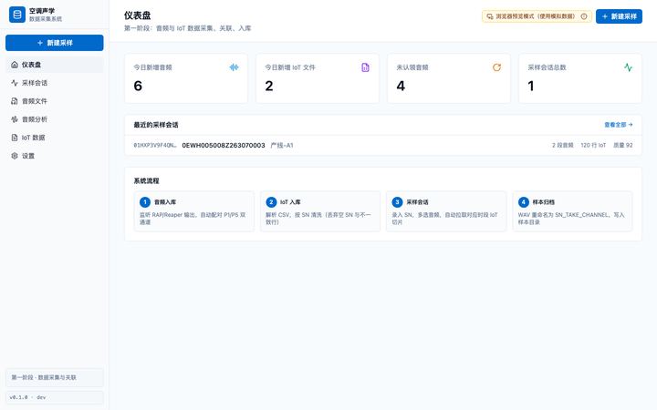Click the 空调声学 database logo icon

point(17,15)
